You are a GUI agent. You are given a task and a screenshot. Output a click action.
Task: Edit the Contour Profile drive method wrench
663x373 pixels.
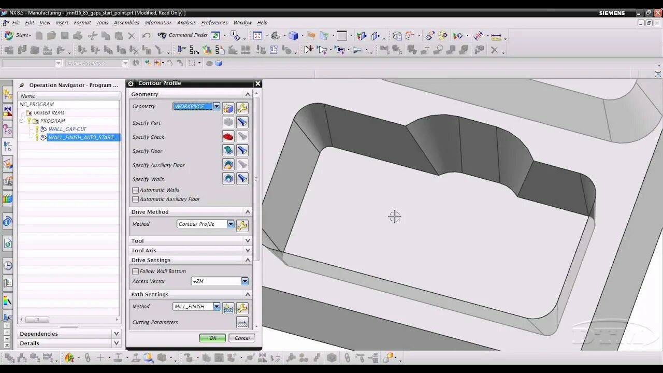(x=242, y=225)
